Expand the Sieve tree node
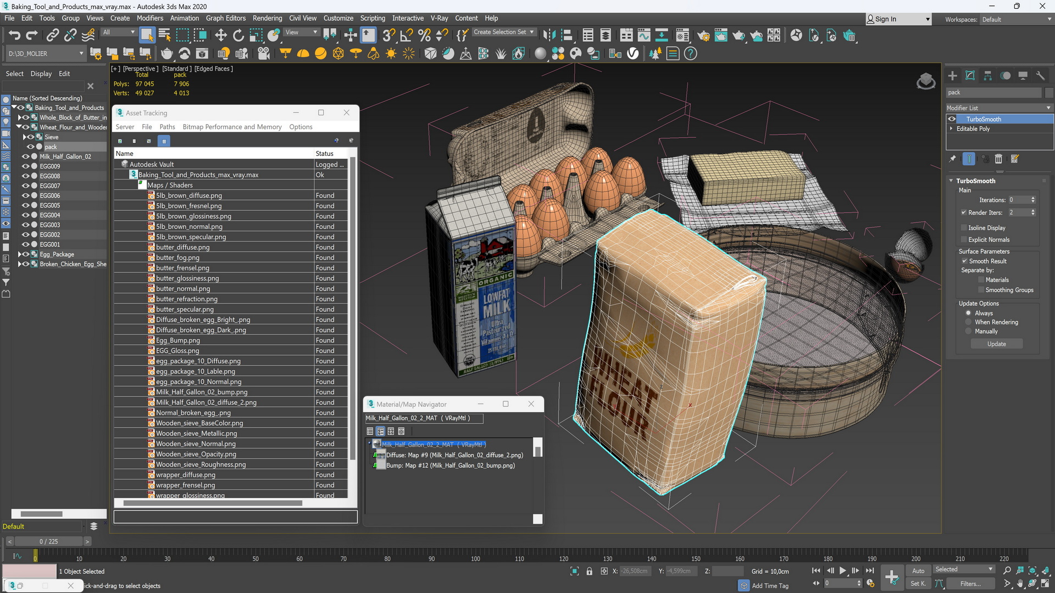This screenshot has width=1055, height=593. (24, 137)
